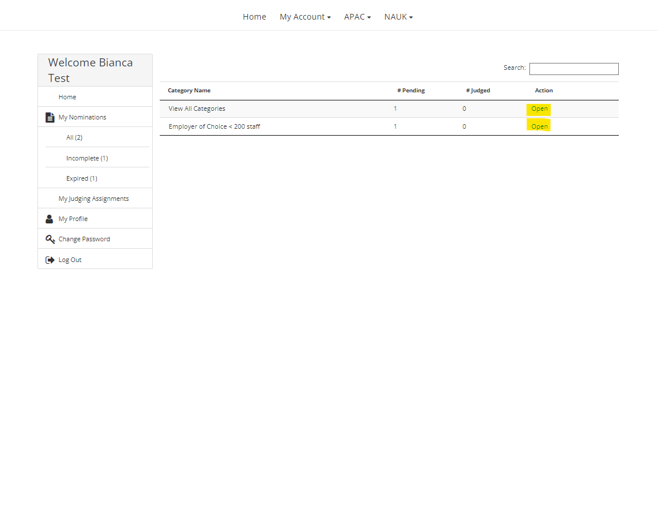Sort table by Category Name column

pyautogui.click(x=189, y=91)
